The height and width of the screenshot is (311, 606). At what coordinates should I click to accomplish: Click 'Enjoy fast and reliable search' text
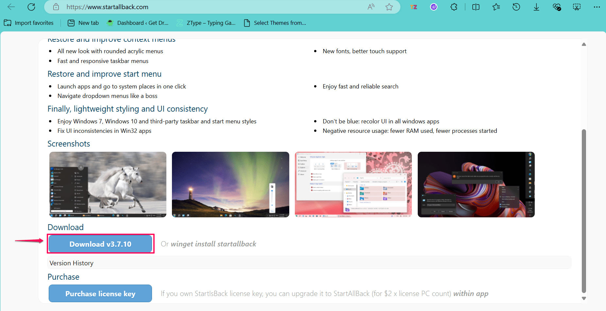(361, 86)
